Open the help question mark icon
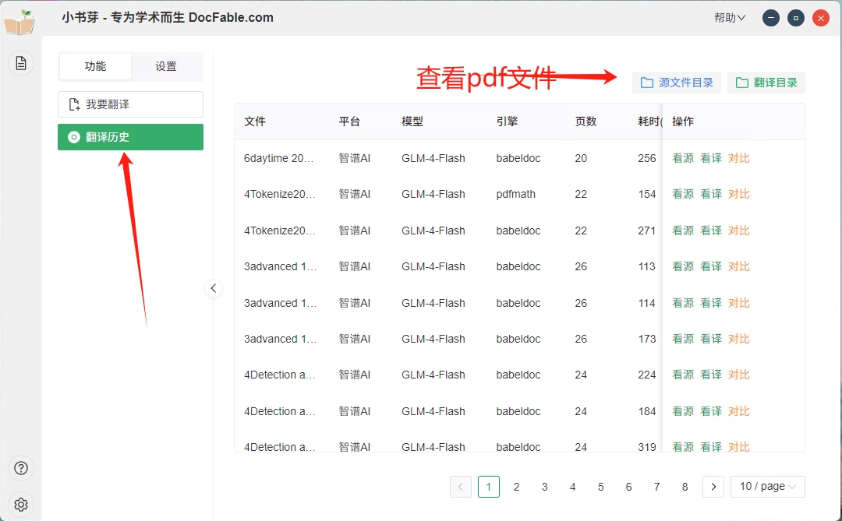This screenshot has width=842, height=521. [21, 468]
